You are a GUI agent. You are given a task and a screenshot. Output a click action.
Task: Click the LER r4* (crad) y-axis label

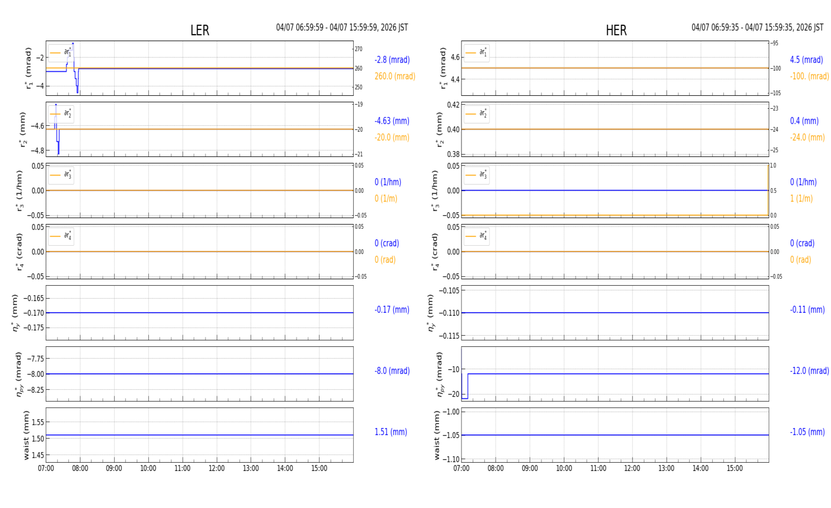click(x=19, y=252)
